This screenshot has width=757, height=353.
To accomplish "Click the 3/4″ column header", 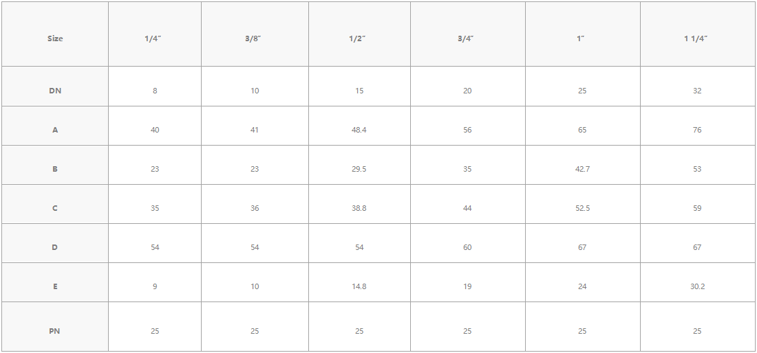I will tap(467, 38).
